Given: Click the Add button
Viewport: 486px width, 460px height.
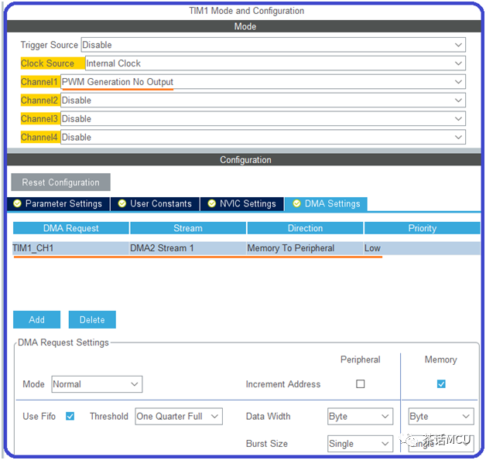Looking at the screenshot, I should point(36,319).
